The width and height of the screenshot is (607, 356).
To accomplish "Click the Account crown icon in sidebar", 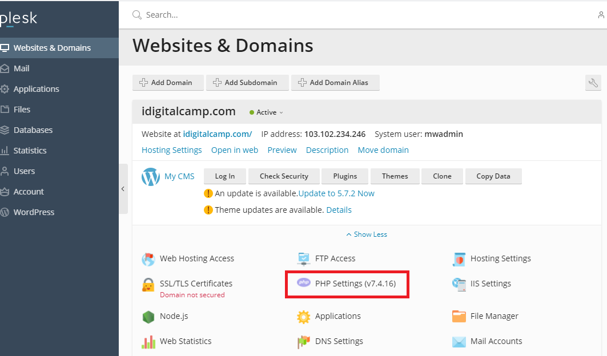I will (5, 192).
